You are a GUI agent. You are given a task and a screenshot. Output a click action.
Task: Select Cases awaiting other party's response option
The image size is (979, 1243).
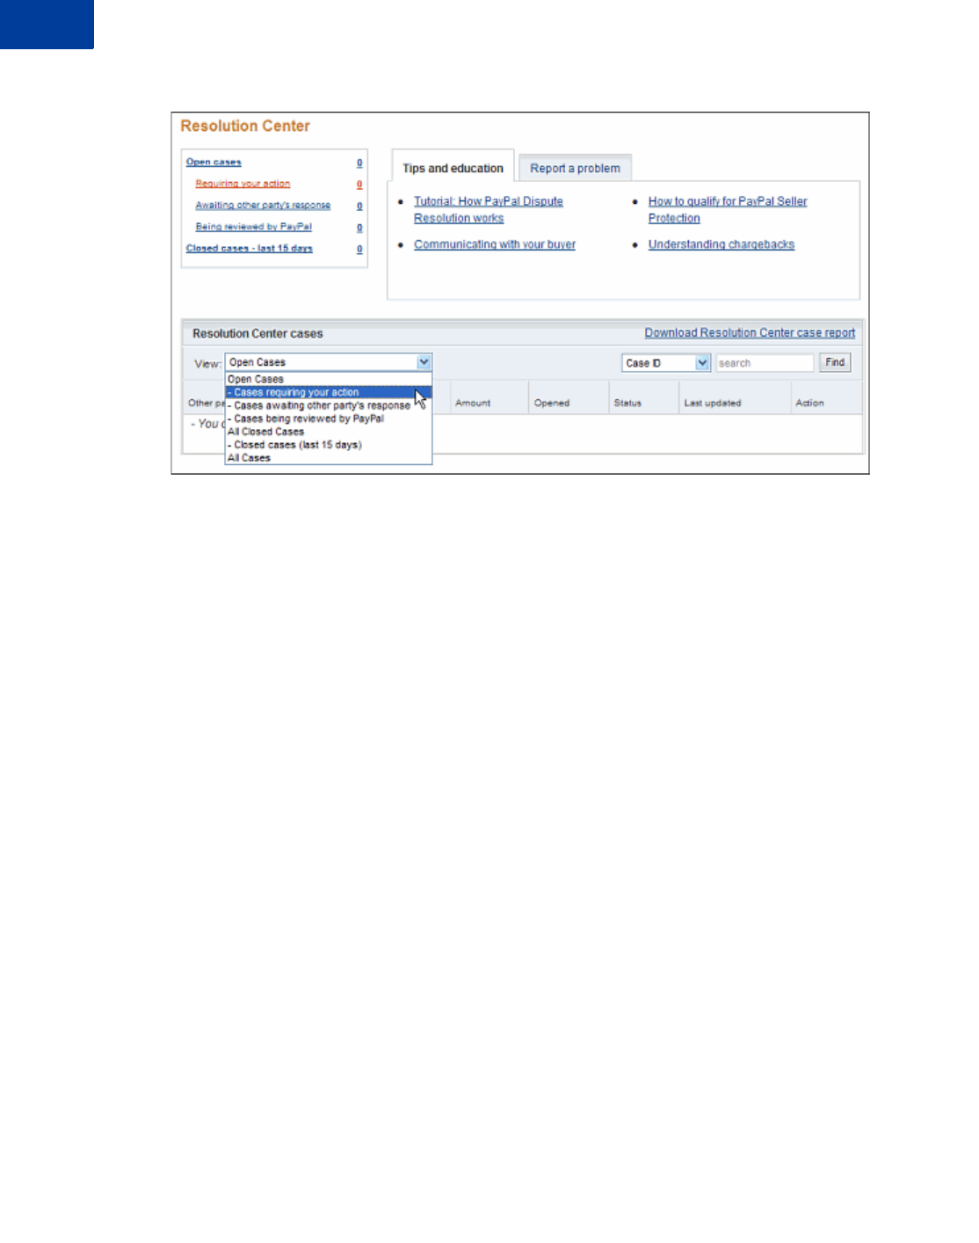(329, 405)
